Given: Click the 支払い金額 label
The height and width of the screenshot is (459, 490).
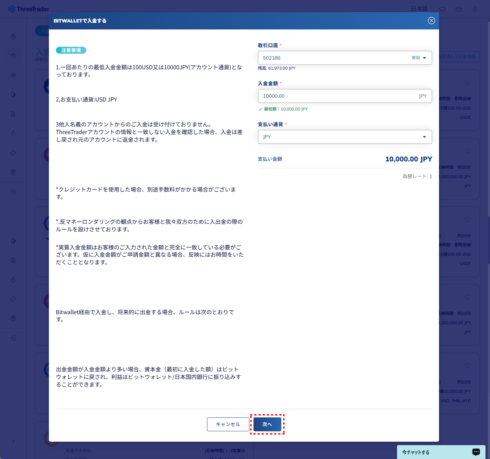Looking at the screenshot, I should click(x=270, y=159).
